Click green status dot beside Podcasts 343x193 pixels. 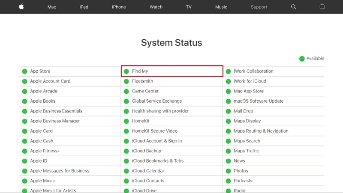[x=229, y=181]
